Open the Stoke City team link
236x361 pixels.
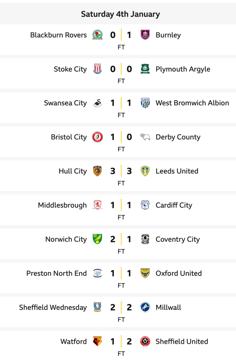[x=70, y=69]
